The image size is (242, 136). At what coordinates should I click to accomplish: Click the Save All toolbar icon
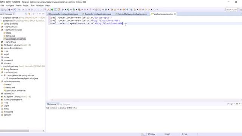(x=5, y=9)
